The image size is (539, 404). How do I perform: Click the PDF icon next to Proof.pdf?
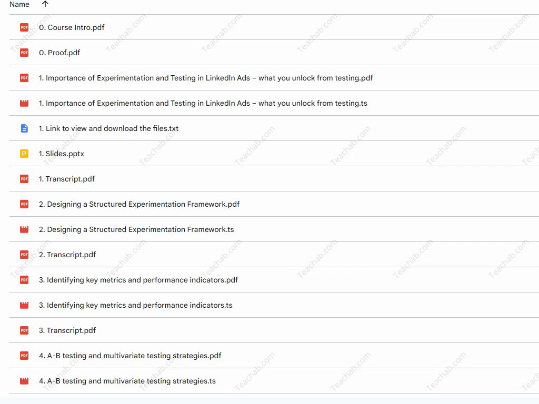click(24, 53)
